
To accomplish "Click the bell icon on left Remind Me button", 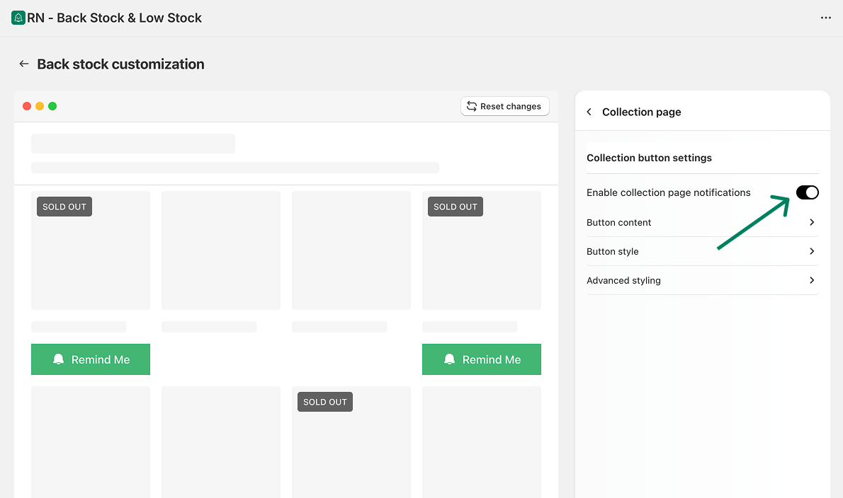I will point(59,359).
